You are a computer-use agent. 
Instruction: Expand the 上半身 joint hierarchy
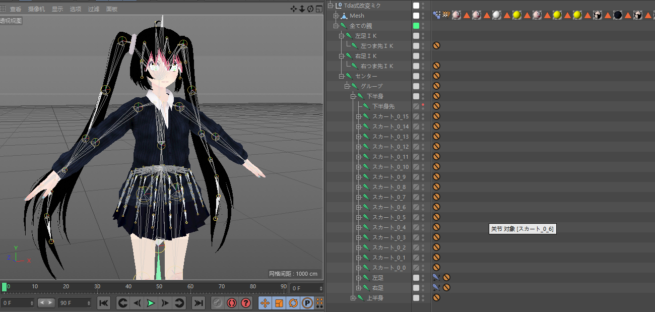tap(353, 298)
